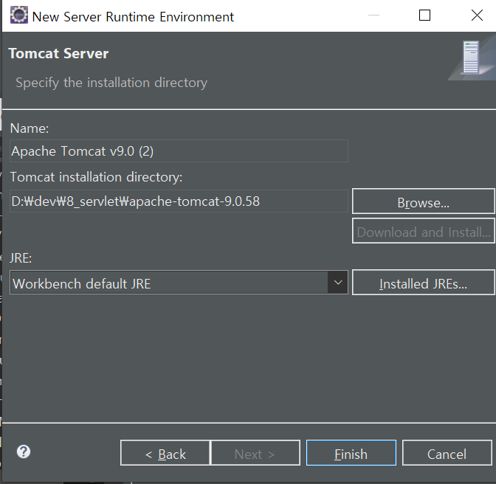Cancel the New Server Runtime dialog

[447, 453]
